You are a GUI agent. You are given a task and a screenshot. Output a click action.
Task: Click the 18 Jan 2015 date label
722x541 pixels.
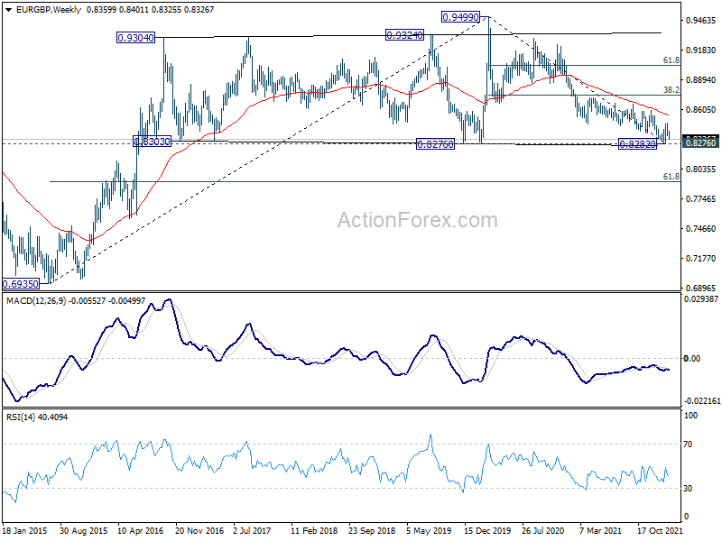coord(25,530)
